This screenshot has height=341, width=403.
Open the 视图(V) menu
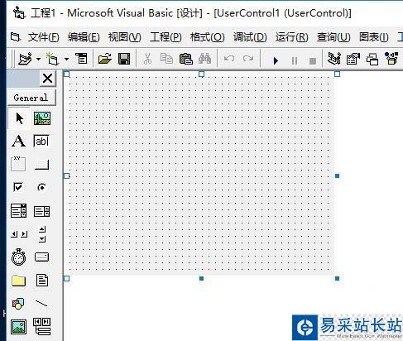125,36
